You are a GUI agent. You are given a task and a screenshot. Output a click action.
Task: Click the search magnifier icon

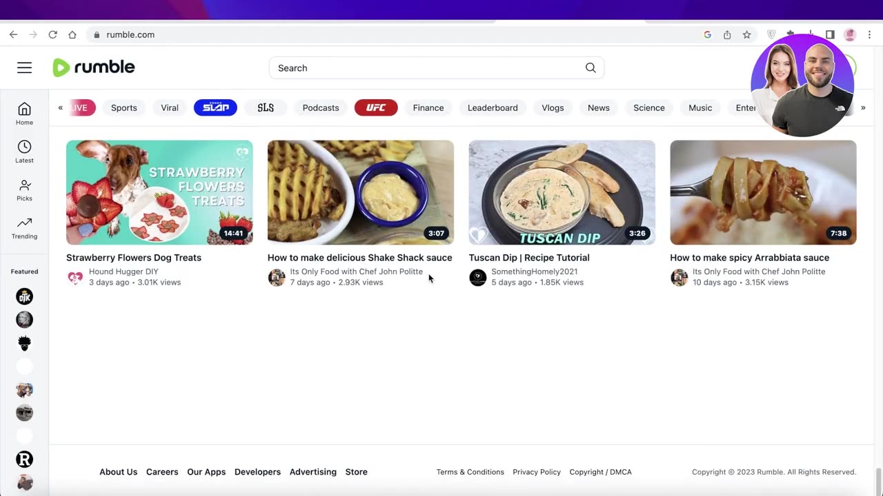click(591, 68)
